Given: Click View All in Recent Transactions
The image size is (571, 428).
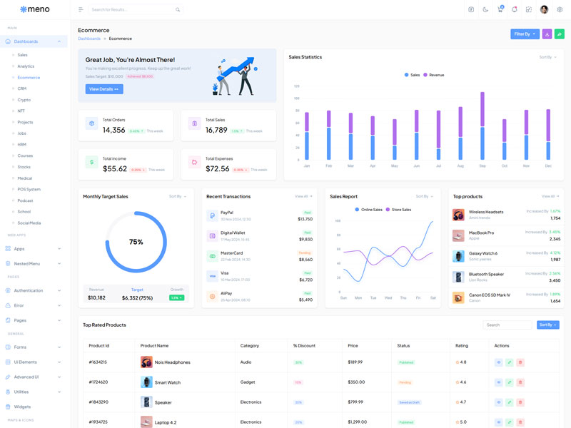Looking at the screenshot, I should pyautogui.click(x=303, y=196).
